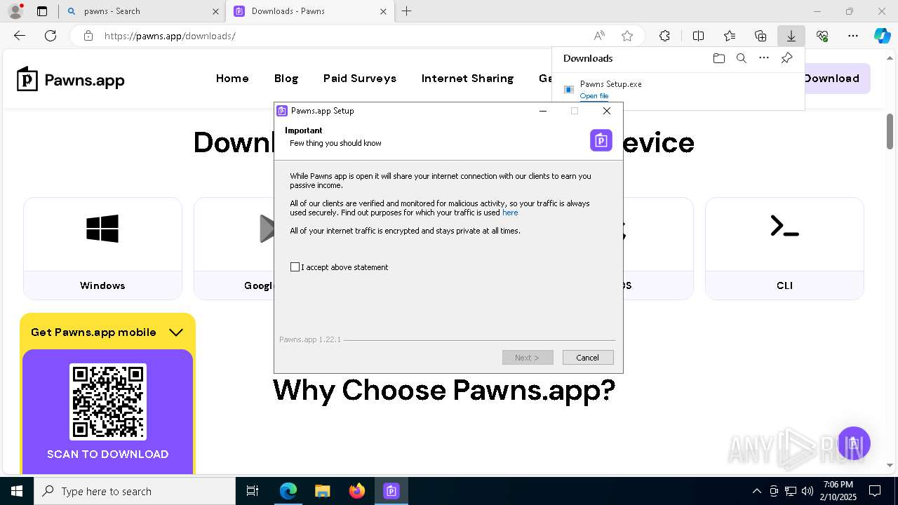Open Task View from taskbar
Screen dimensions: 898x505
[x=253, y=491]
